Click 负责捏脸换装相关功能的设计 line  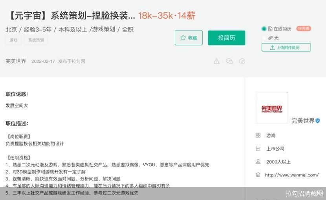(35, 144)
